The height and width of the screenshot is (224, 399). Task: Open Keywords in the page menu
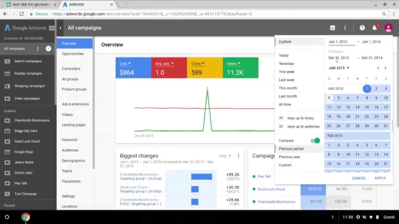tap(70, 140)
